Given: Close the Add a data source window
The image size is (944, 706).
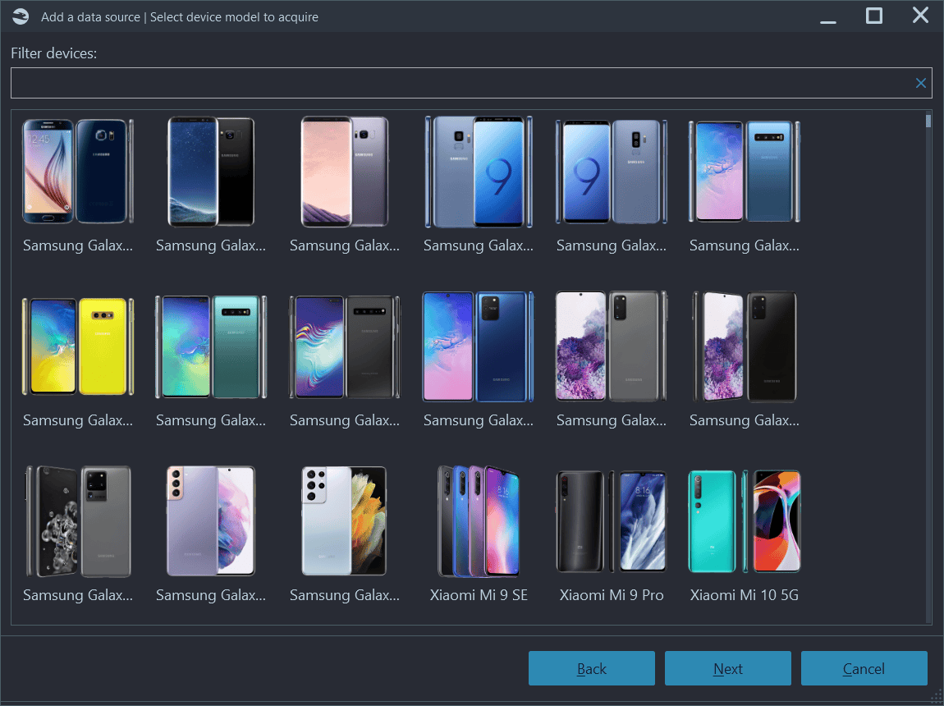Looking at the screenshot, I should click(920, 16).
